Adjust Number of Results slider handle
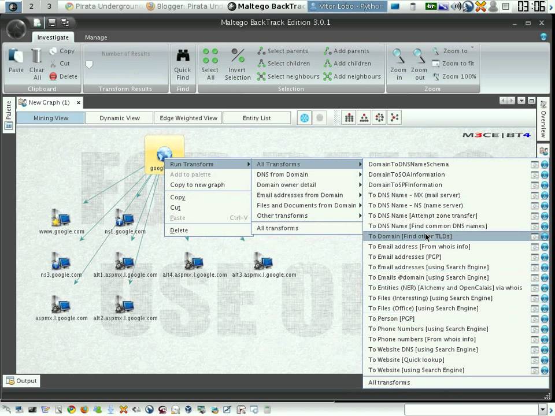The image size is (555, 416). coord(89,65)
